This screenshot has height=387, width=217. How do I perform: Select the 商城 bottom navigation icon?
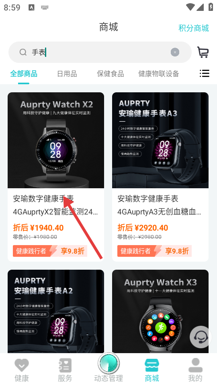coord(152,365)
